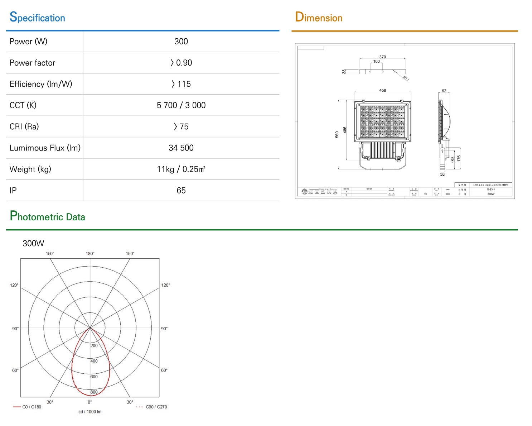Click the front view luminaire drawing
532x426 pixels.
point(383,135)
